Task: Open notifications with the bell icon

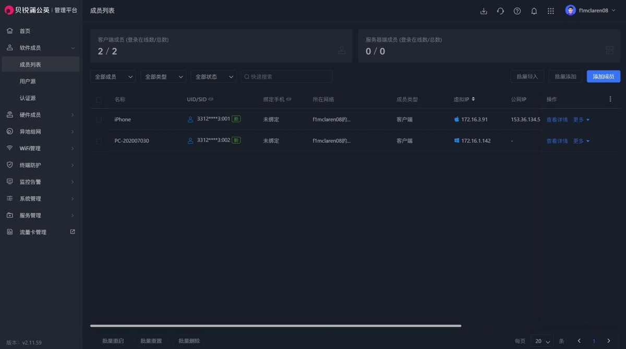Action: 534,10
